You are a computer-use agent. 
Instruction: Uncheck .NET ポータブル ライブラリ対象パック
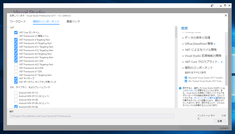(16, 82)
